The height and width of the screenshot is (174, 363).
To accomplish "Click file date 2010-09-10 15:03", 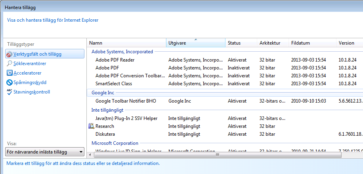I will click(309, 101).
